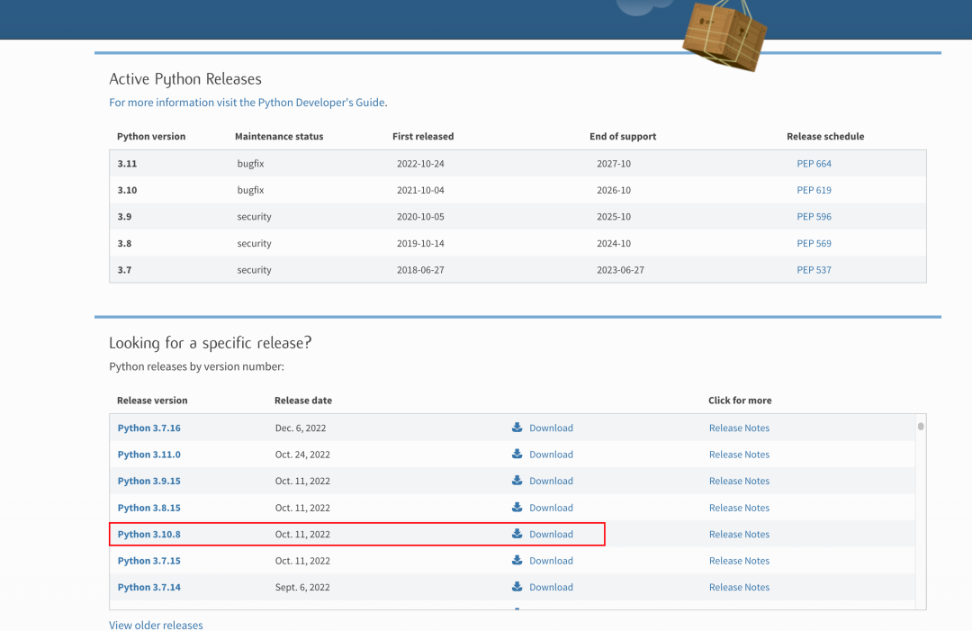
Task: Click release date Dec. 6, 2022
Action: (301, 428)
